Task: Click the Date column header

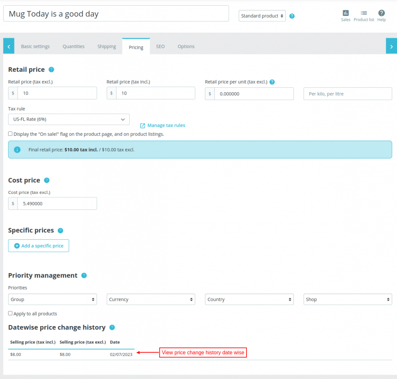Action: point(115,342)
